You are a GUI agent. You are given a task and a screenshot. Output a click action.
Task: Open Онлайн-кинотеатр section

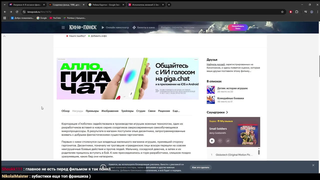pyautogui.click(x=115, y=27)
